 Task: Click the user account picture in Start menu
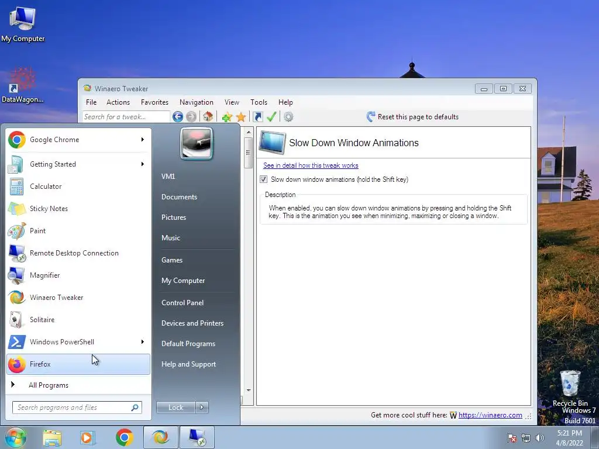coord(197,143)
